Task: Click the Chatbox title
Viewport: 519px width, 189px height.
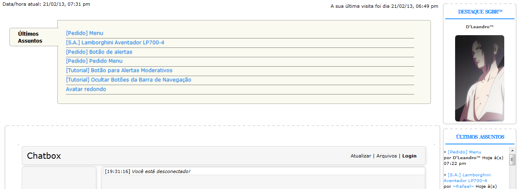Action: (x=44, y=156)
